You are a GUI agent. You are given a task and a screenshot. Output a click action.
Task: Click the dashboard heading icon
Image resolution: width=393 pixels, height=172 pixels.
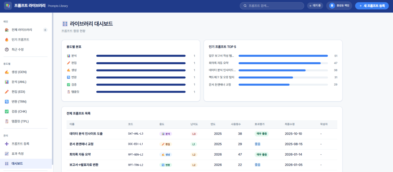tap(64, 24)
